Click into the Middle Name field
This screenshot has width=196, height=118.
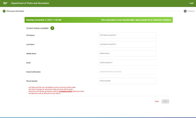[127, 53]
